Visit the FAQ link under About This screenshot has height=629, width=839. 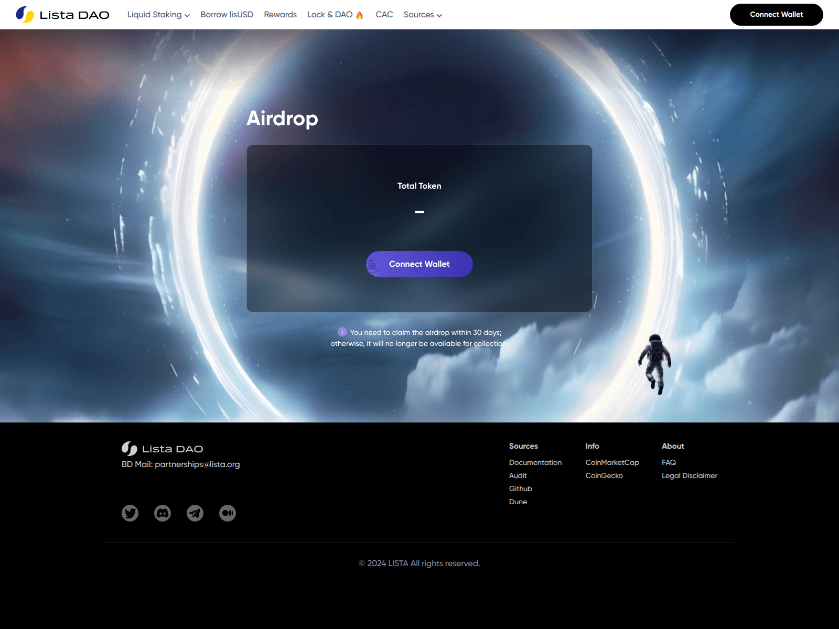pos(669,462)
